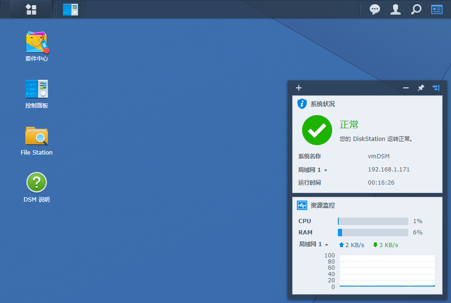This screenshot has height=303, width=451.
Task: Click the CPU usage bar
Action: tap(373, 221)
